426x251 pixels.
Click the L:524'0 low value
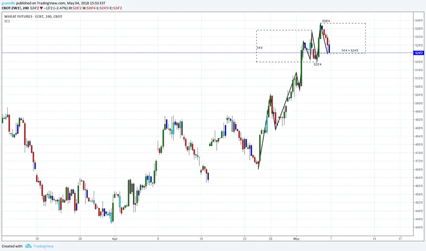point(103,8)
